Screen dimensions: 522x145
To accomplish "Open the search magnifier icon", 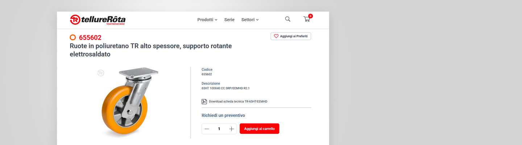I will (x=287, y=19).
